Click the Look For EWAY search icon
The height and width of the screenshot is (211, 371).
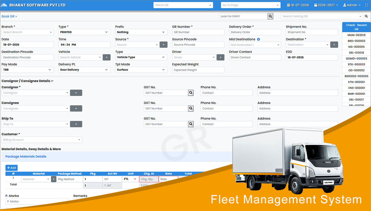[x=270, y=16]
